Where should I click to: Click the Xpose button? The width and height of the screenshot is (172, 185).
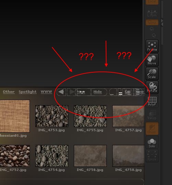[152, 156]
